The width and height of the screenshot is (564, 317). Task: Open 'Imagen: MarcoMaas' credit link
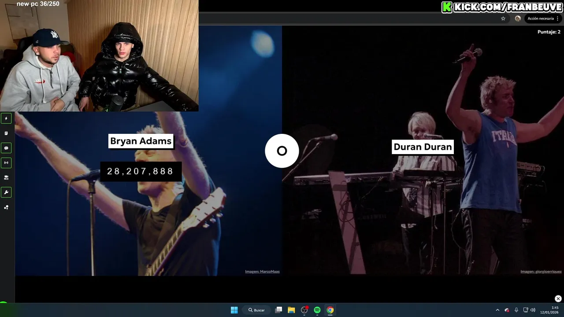point(262,272)
